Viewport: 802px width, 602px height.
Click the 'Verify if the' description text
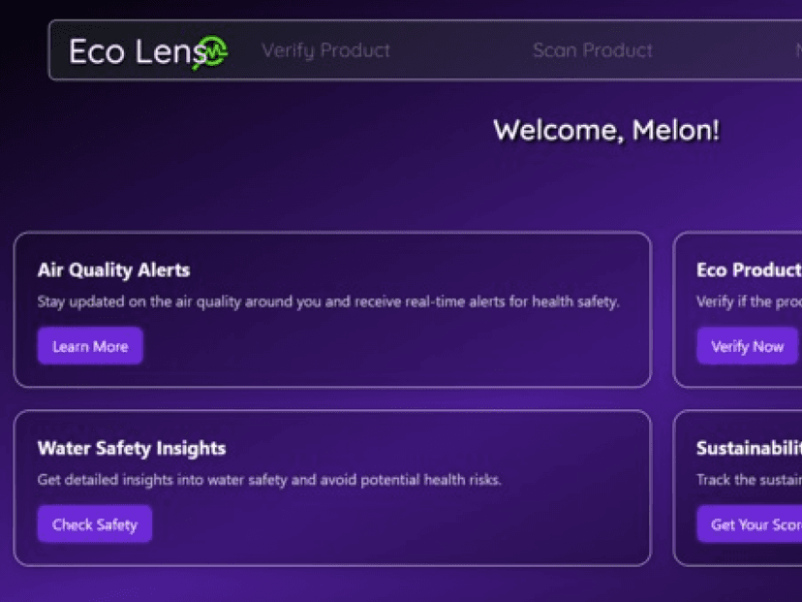748,301
